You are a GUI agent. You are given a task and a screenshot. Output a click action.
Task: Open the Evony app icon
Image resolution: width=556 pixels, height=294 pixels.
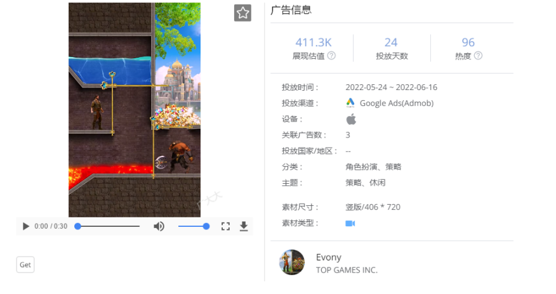pos(292,262)
